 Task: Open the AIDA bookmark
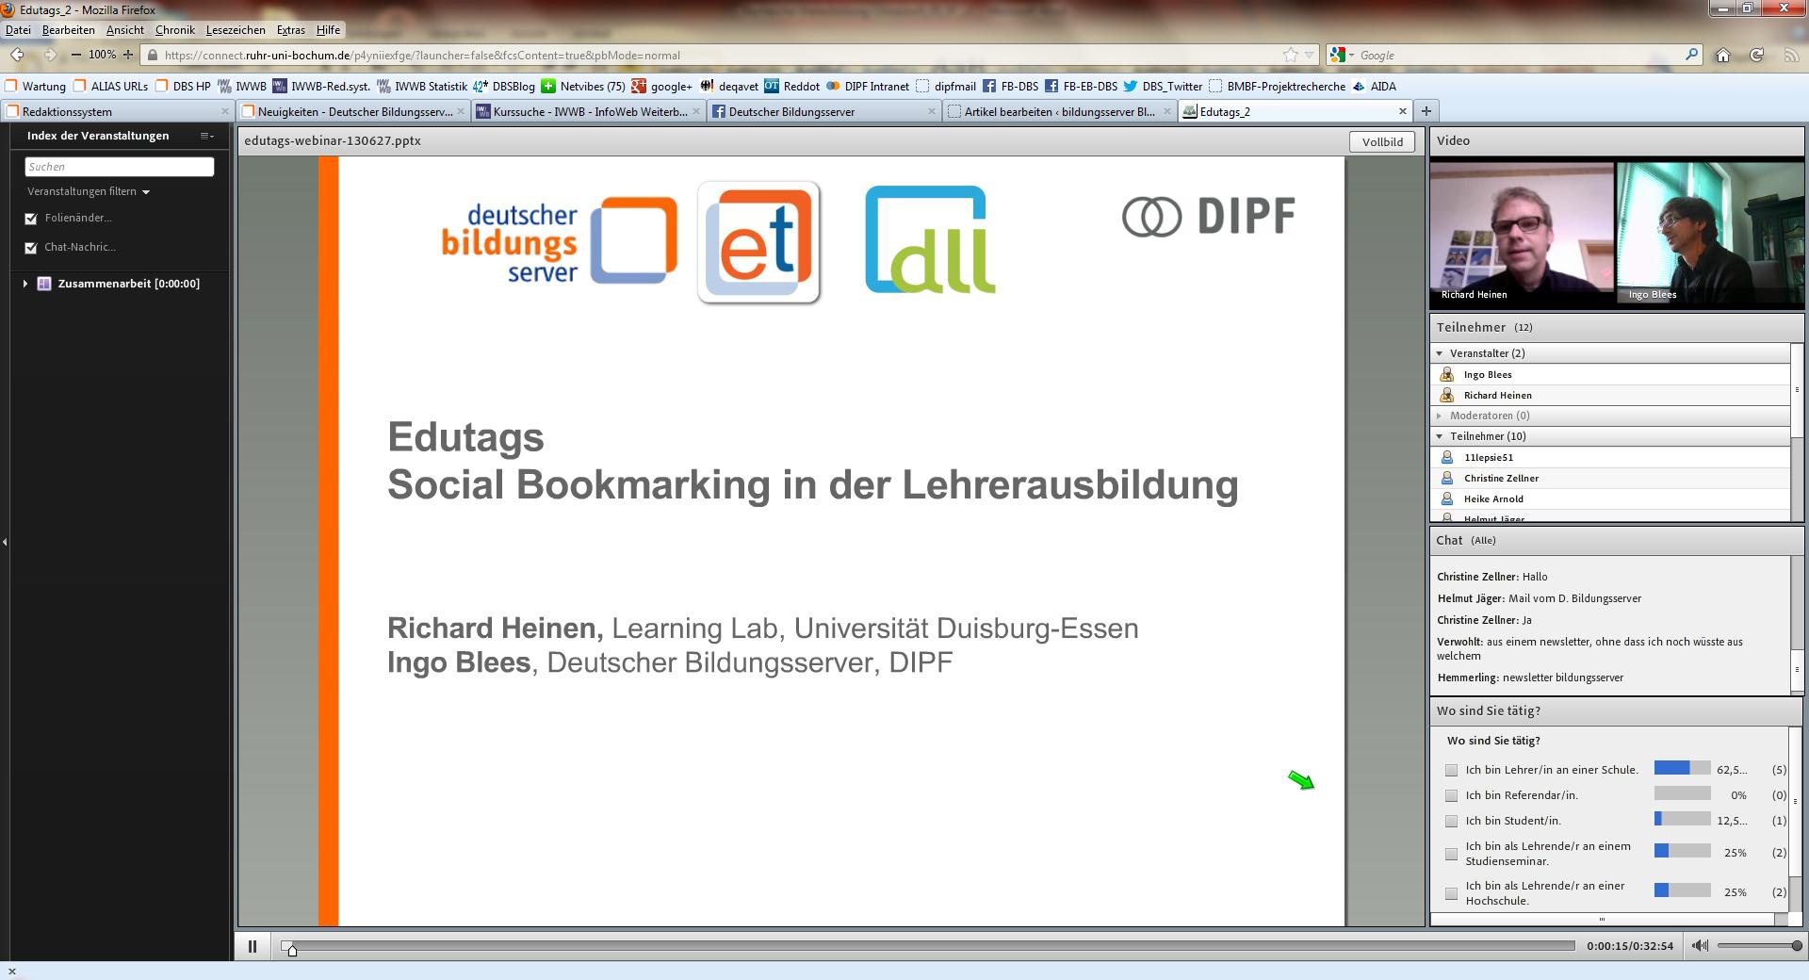[x=1374, y=86]
